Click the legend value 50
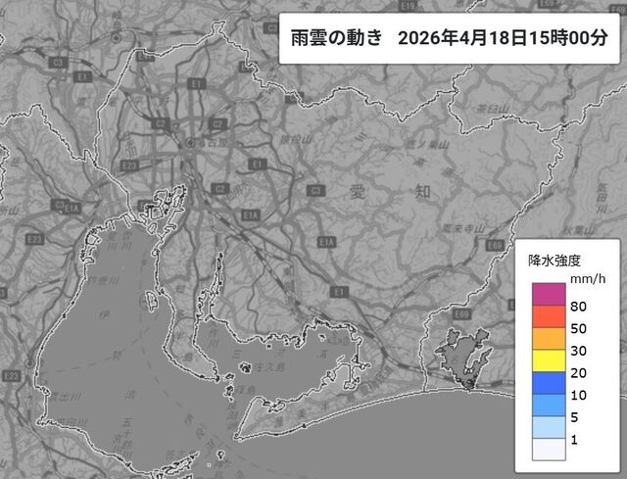Viewport: 627px width, 479px height. click(x=578, y=329)
